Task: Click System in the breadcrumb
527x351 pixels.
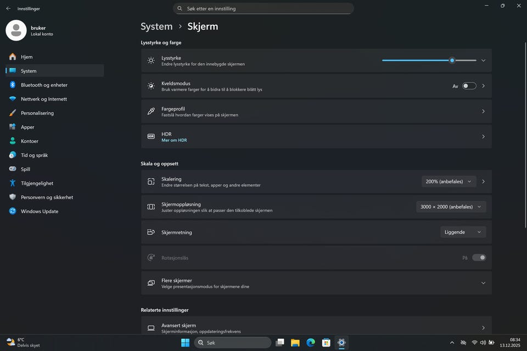Action: (x=156, y=26)
